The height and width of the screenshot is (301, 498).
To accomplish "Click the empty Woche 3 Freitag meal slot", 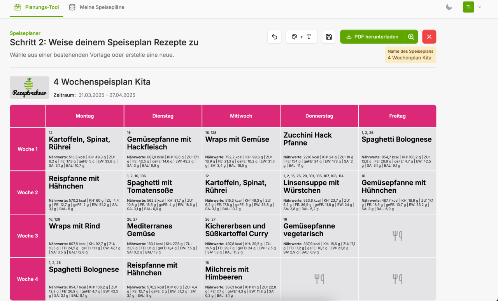I will pyautogui.click(x=397, y=236).
